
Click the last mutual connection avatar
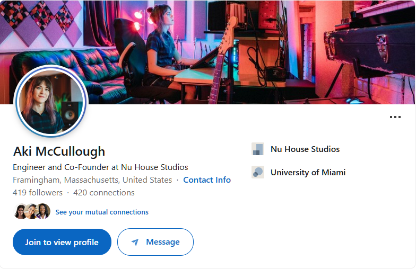pos(43,212)
